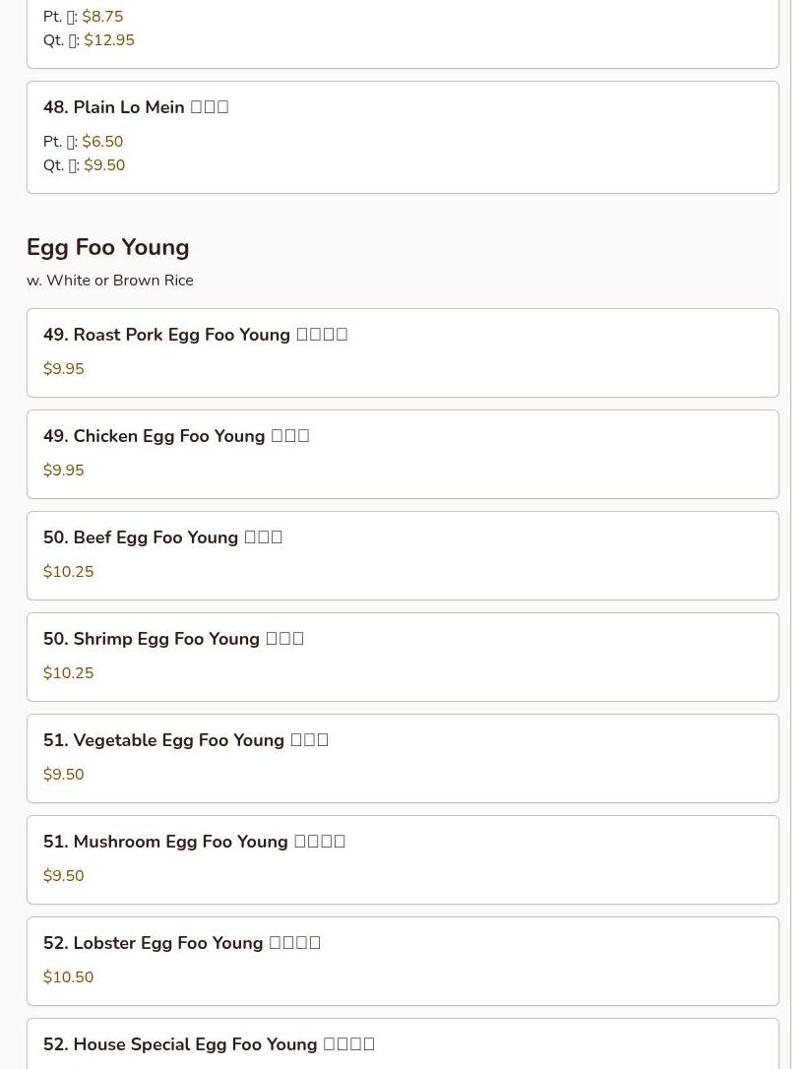811x1069 pixels.
Task: Click the "w. White or Brown Rice" subtitle
Action: tap(110, 281)
